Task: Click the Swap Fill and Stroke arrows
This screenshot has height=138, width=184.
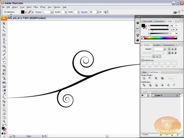Action: click(x=5, y=125)
